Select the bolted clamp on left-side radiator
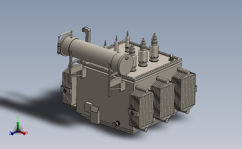The image size is (242, 149). click(66, 90)
